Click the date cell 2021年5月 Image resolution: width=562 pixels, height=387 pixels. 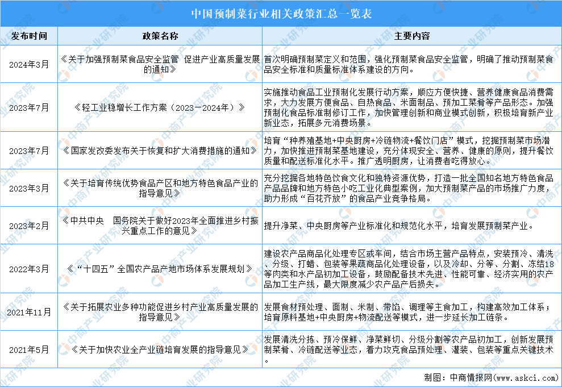coord(29,349)
